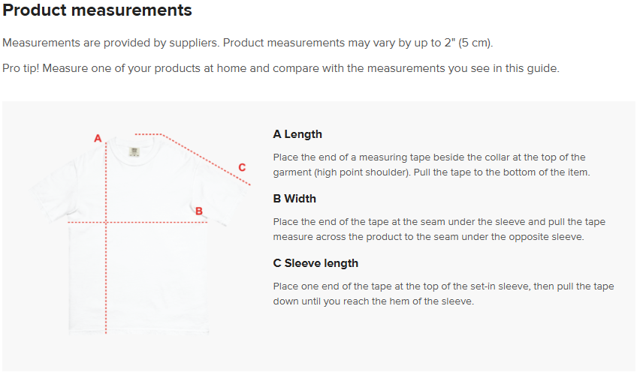This screenshot has height=375, width=640.
Task: Click the red letter C marker
Action: pos(242,167)
